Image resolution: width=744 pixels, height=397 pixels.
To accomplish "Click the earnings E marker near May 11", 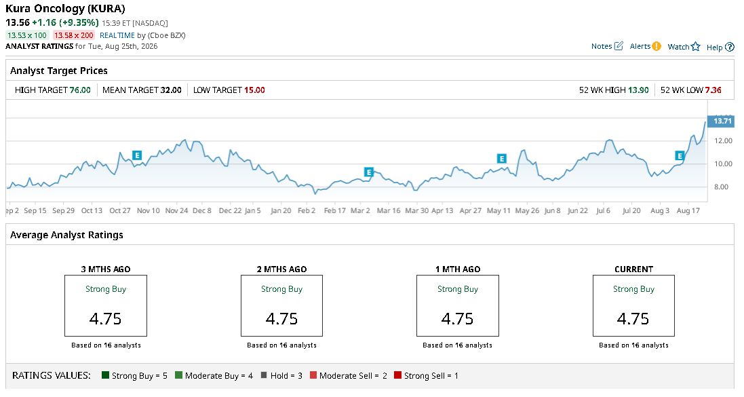I will click(x=501, y=159).
